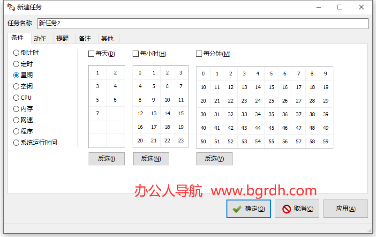Image resolution: width=376 pixels, height=237 pixels.
Task: Enable the 每天 checkbox
Action: click(x=91, y=54)
